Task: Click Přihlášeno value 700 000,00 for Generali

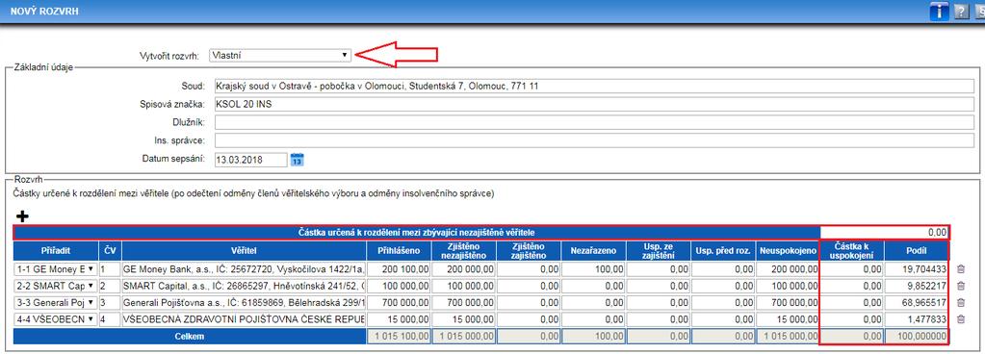Action: click(x=399, y=302)
